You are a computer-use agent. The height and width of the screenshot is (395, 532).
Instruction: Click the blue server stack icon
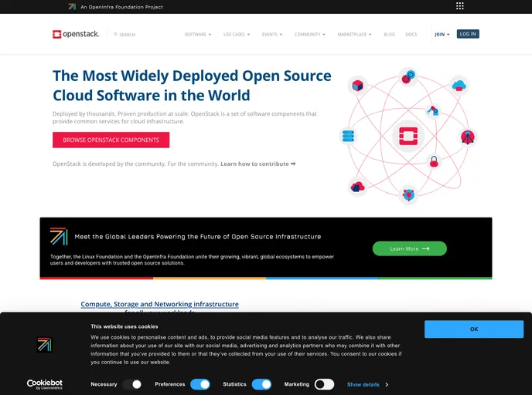pyautogui.click(x=348, y=137)
